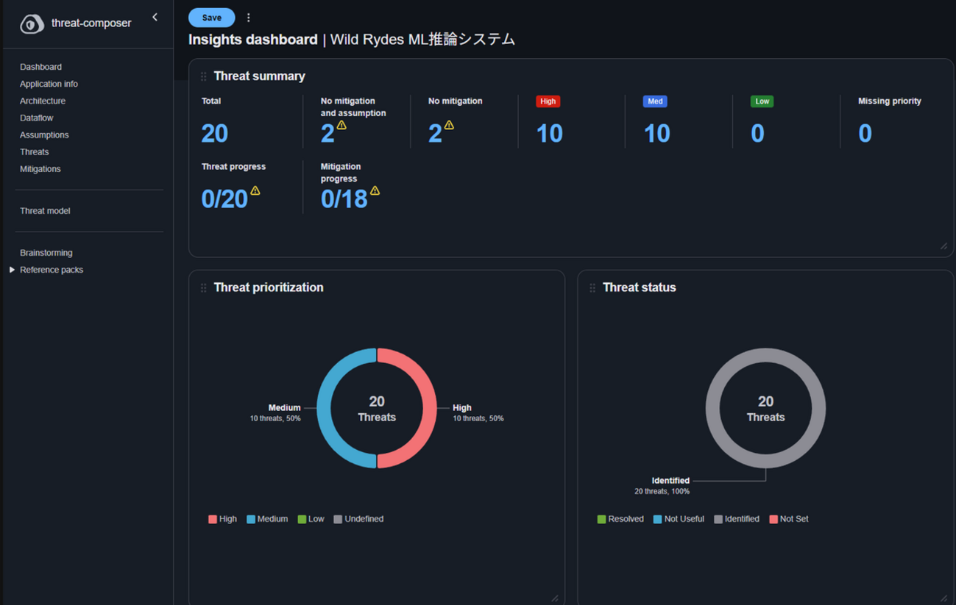Image resolution: width=956 pixels, height=605 pixels.
Task: Open Brainstorming in the sidebar
Action: coord(46,253)
